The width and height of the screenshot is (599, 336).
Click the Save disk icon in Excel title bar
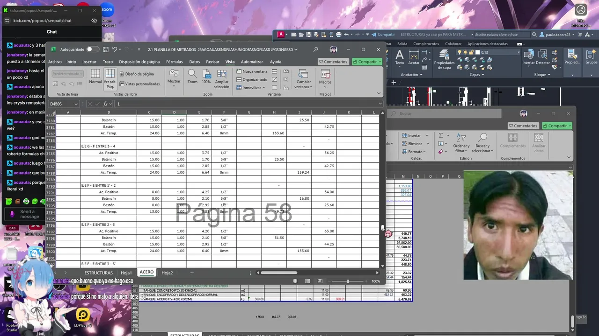(106, 49)
